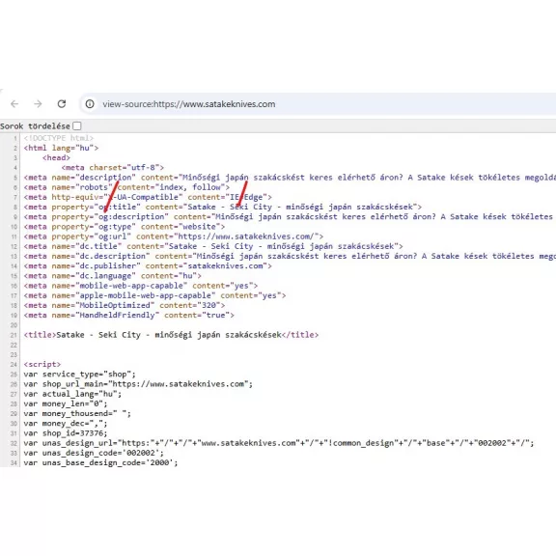Screen dimensions: 556x556
Task: Click the html lang="hu" tag
Action: tap(61, 148)
